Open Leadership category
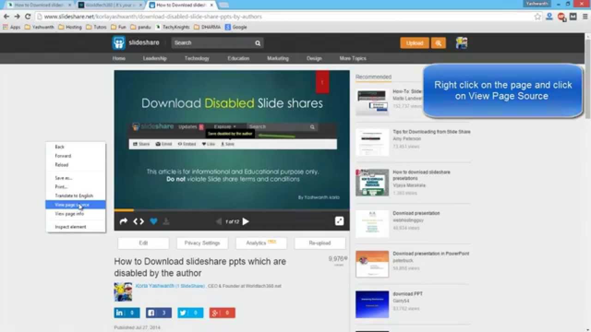591x332 pixels. click(155, 59)
